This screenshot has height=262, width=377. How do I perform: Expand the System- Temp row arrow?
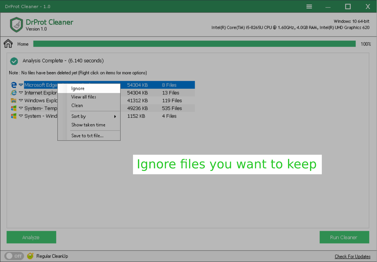click(x=21, y=108)
